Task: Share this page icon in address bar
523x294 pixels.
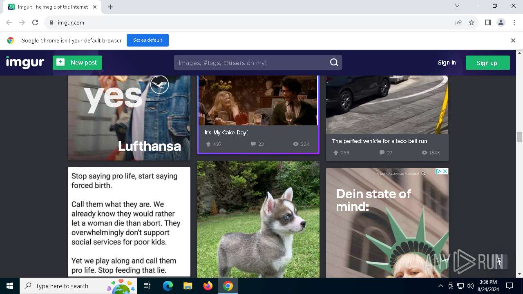Action: (458, 22)
